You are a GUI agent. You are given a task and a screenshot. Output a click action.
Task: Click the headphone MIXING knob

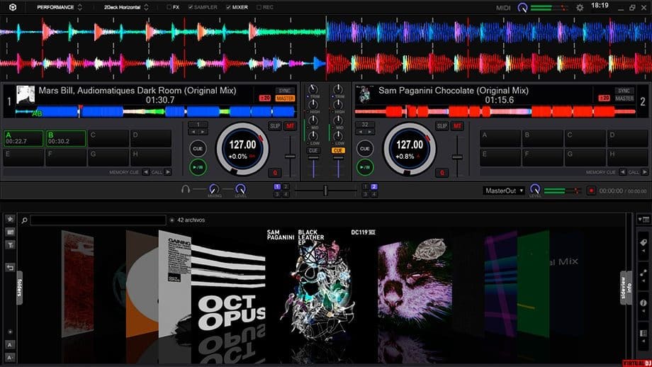coord(214,188)
